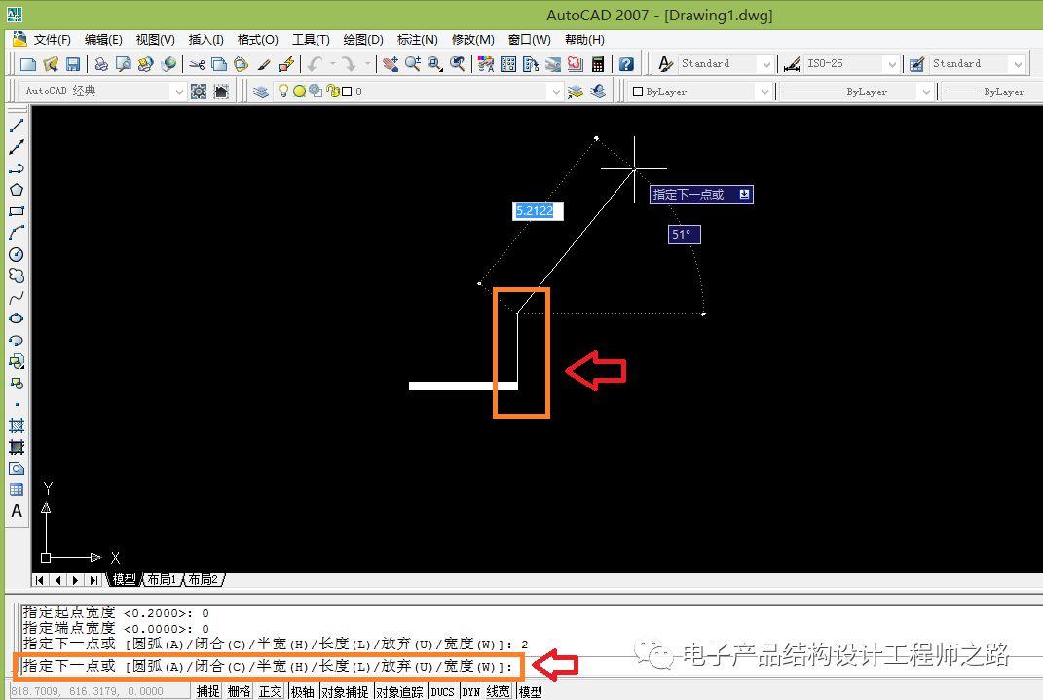Open the 视图(V) menu
Screen dimensions: 1043x700
[x=155, y=39]
